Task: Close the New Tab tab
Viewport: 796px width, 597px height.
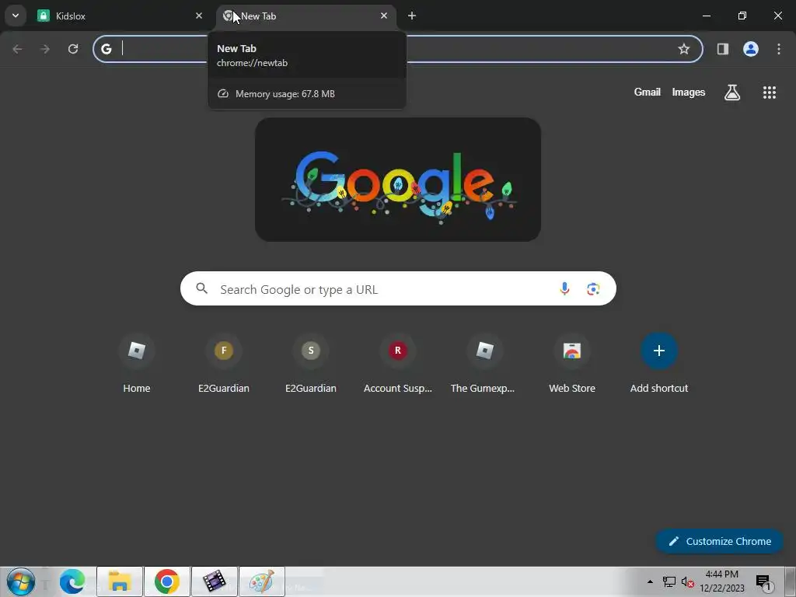Action: (384, 16)
